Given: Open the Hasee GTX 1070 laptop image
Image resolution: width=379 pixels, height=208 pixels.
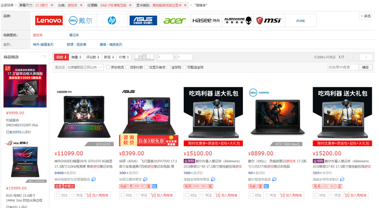Looking at the screenshot, I should click(x=84, y=117).
